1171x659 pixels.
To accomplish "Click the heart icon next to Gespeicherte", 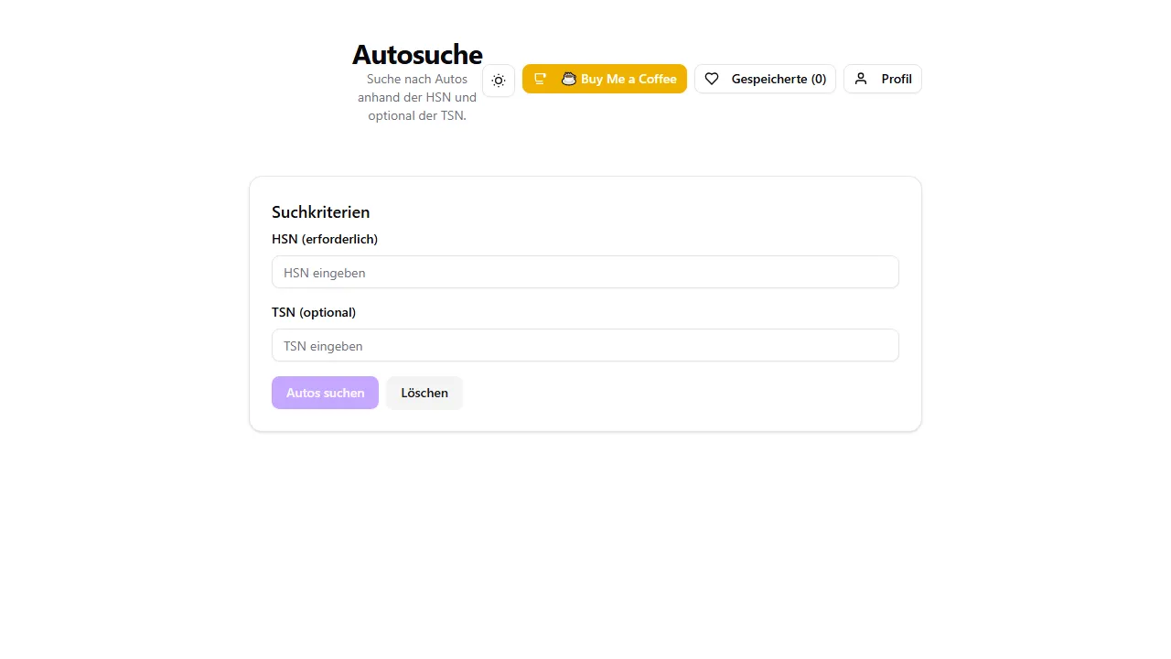I will (x=712, y=79).
